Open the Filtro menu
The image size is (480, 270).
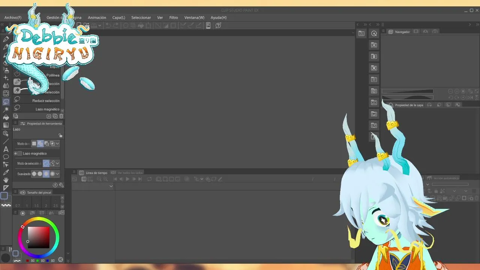point(174,18)
